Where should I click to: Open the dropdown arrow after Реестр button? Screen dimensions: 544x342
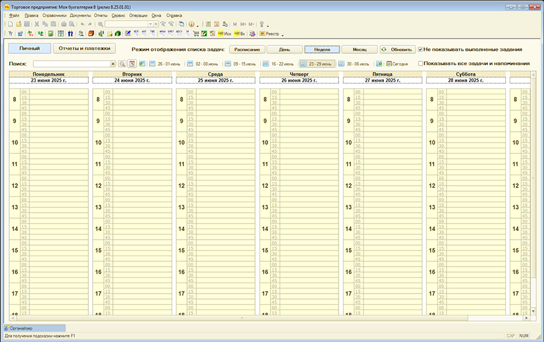(x=282, y=34)
